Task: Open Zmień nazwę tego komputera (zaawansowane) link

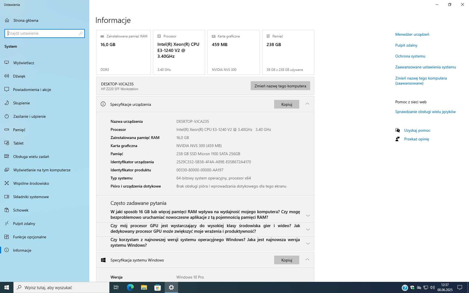Action: (421, 81)
